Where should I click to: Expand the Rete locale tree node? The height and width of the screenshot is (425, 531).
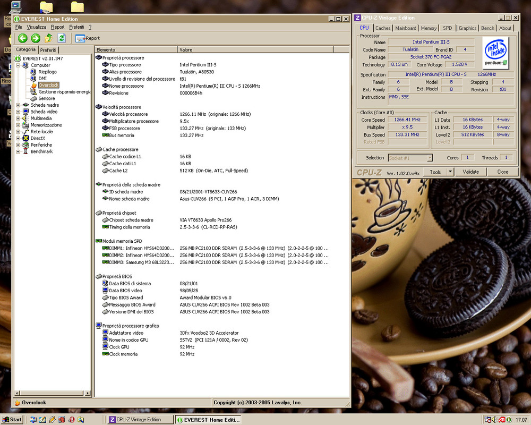click(18, 132)
